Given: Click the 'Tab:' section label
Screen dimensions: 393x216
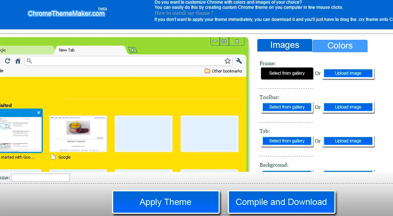Looking at the screenshot, I should (265, 131).
